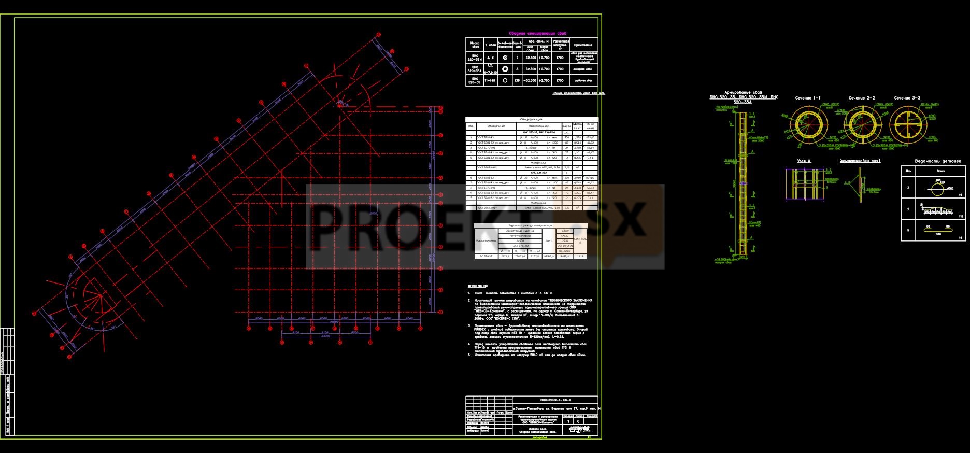Click the material consumption table header
Image resolution: width=970 pixels, height=453 pixels.
click(531, 225)
